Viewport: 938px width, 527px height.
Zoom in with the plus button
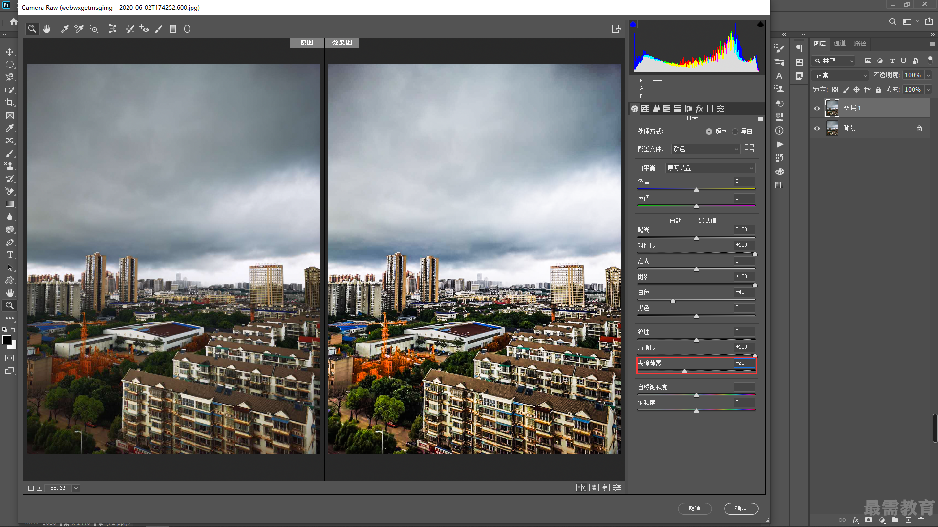(40, 488)
